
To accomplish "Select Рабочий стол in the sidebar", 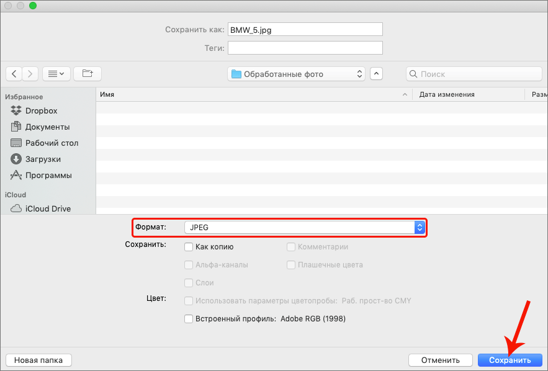I will [52, 143].
